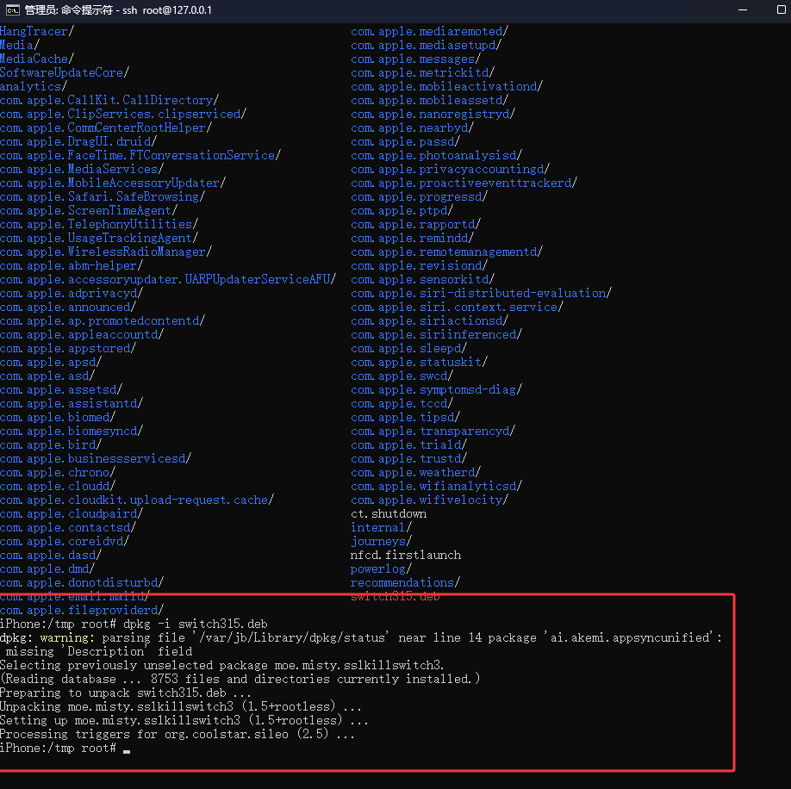Click 'com.apple.UsageTrackingAgent/' entry
This screenshot has height=789, width=791.
point(99,238)
